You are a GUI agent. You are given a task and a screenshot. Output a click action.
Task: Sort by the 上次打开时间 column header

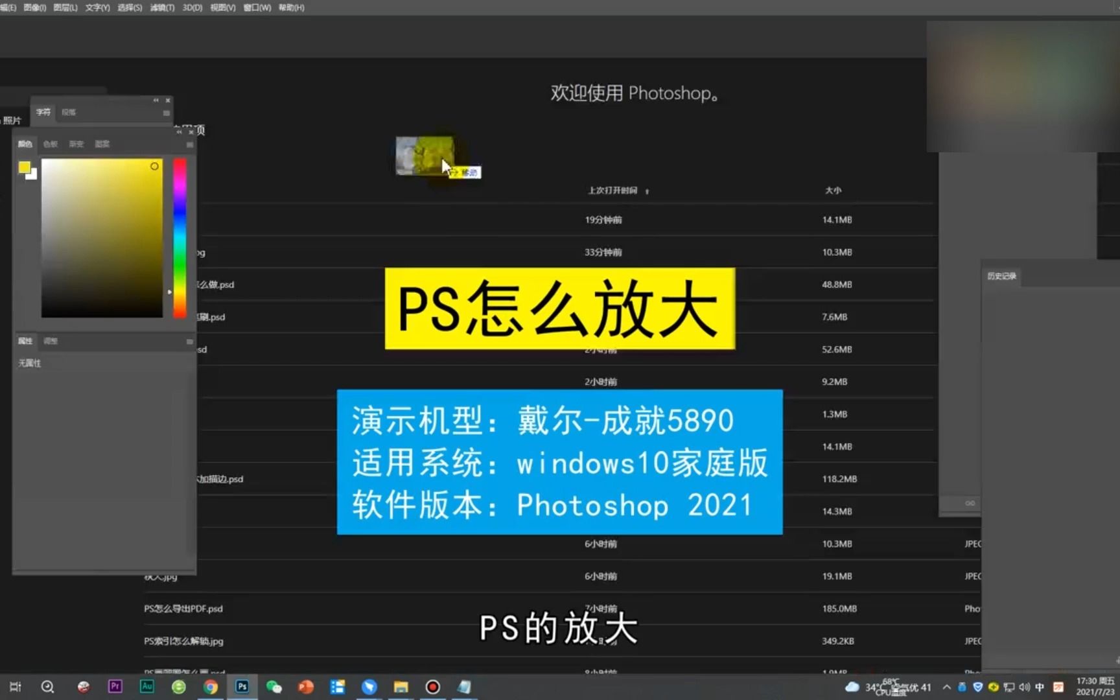(612, 191)
